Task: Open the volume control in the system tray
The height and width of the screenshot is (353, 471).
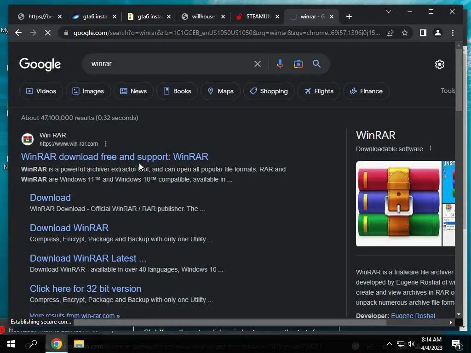Action: pyautogui.click(x=411, y=344)
